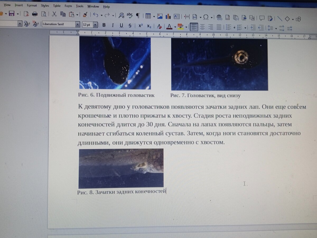Screen dimensions: 317x238
Task: Create a new style from selection
Action: 35,24
